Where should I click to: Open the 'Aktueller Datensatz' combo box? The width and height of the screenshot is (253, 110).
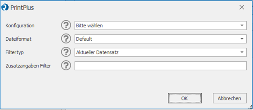[160, 52]
